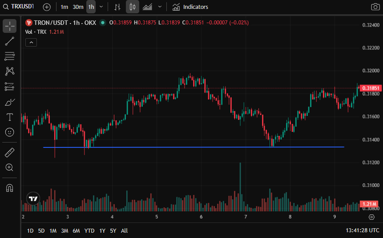
Task: Open symbol search for TRXUSDT
Action: (x=19, y=7)
